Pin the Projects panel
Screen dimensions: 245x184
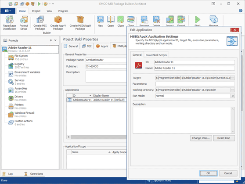51,40
